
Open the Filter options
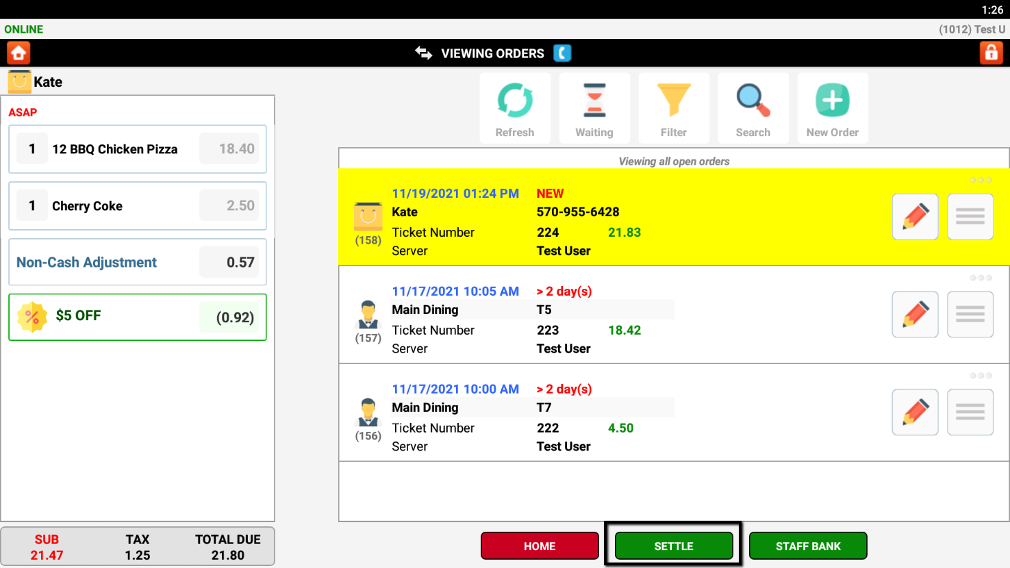(x=674, y=108)
